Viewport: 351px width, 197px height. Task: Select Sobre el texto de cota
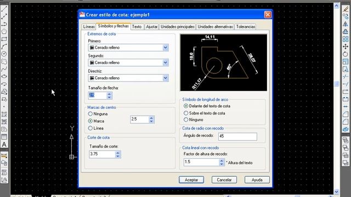(x=186, y=113)
